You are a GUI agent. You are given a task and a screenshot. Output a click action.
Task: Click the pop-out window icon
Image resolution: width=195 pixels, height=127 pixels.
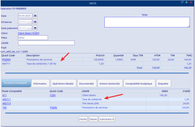point(182,2)
